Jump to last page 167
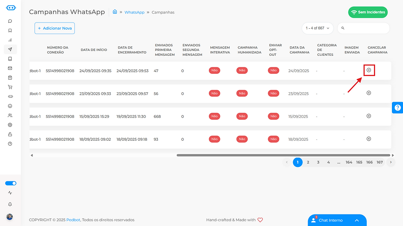403x226 pixels. [x=380, y=162]
